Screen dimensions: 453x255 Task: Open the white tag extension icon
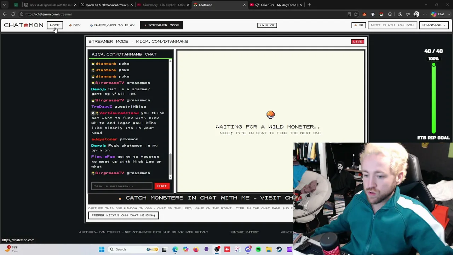373,14
